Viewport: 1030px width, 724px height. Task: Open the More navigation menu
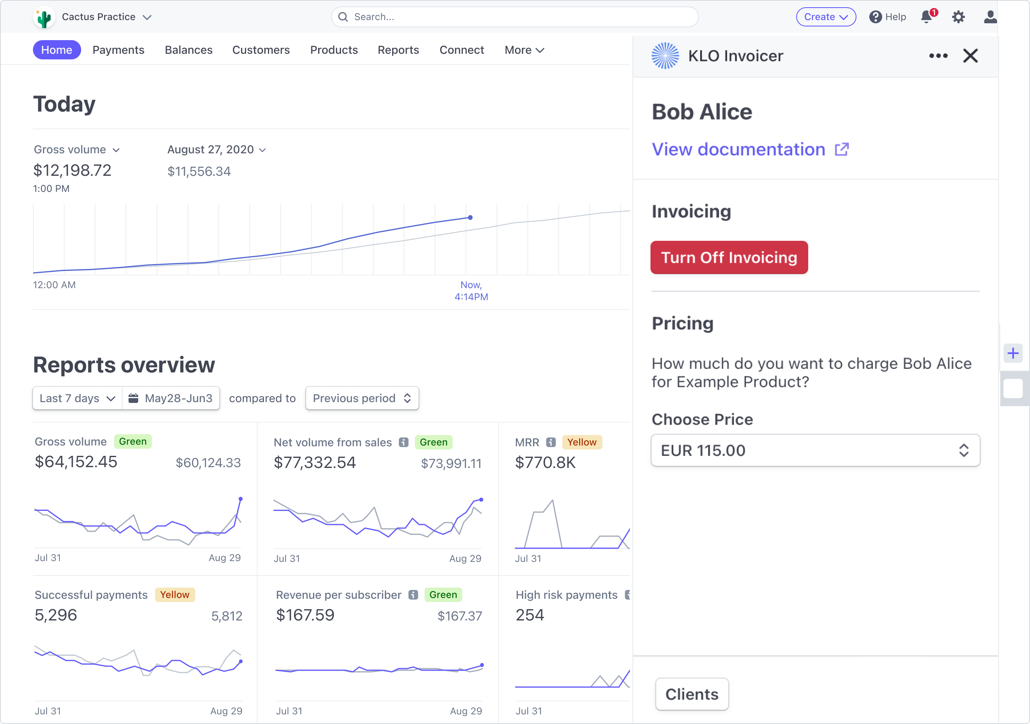coord(523,50)
